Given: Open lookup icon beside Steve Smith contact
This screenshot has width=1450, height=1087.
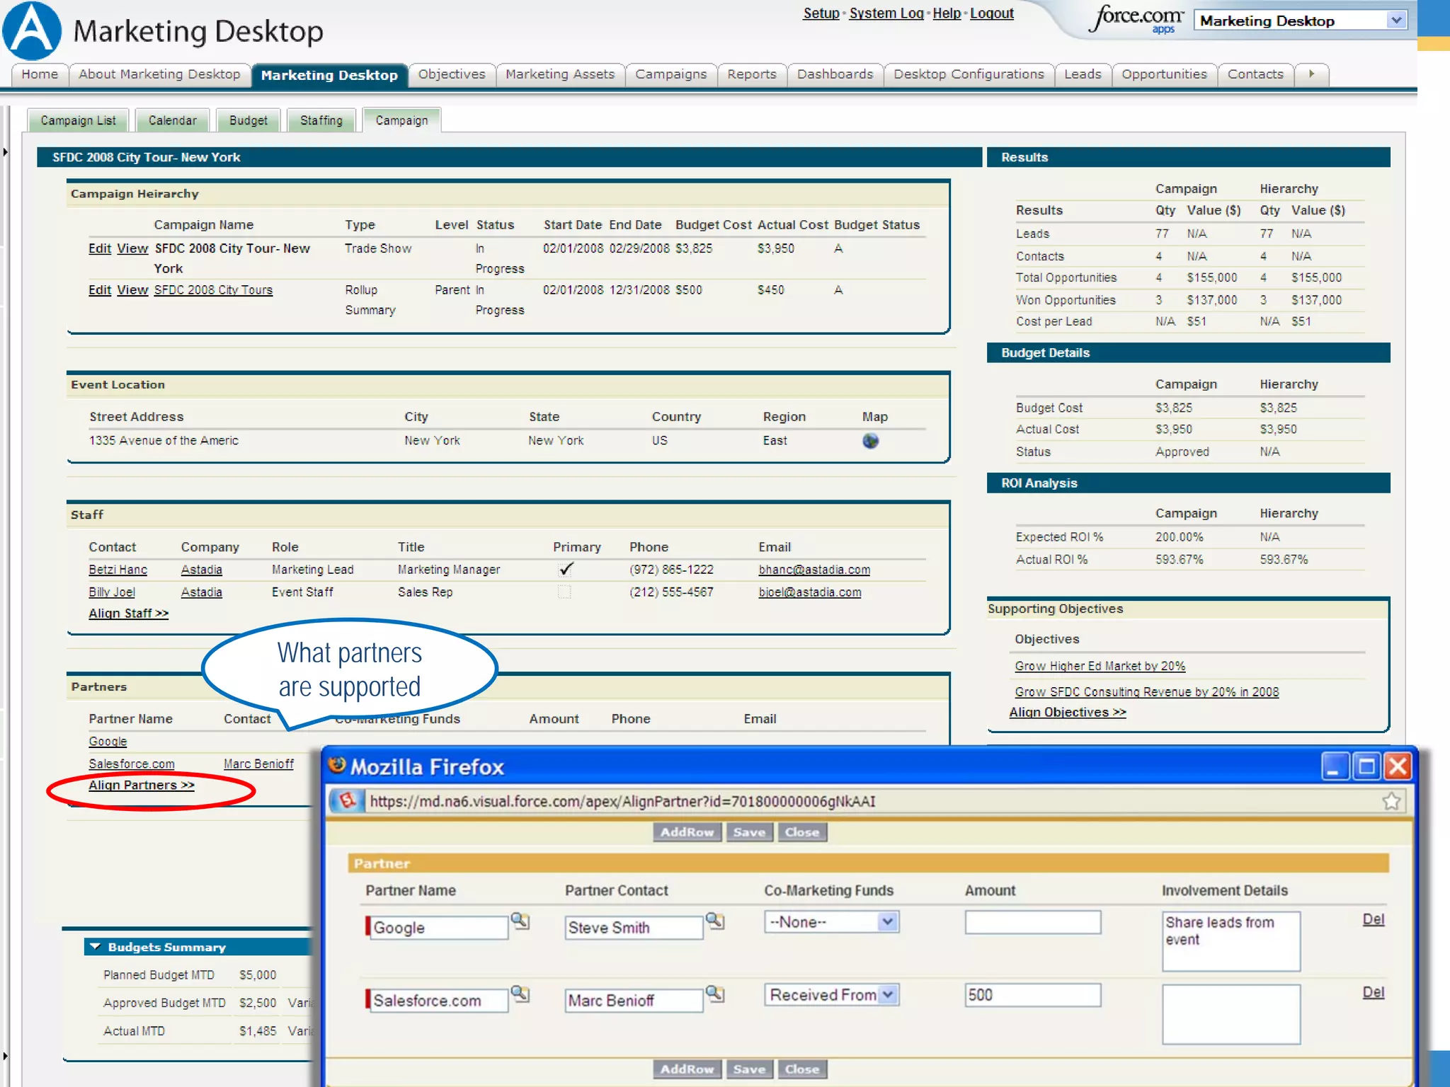Looking at the screenshot, I should click(x=715, y=921).
